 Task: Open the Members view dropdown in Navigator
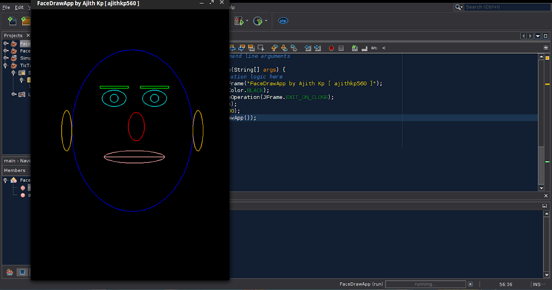(15, 170)
